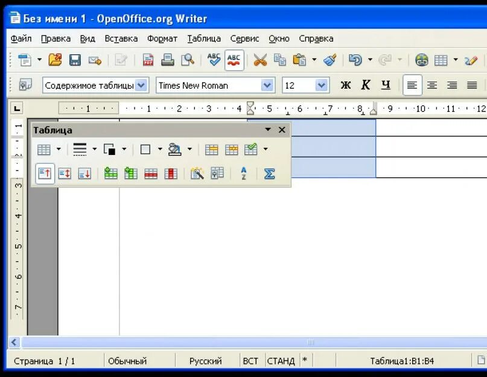Open the Вид menu
The height and width of the screenshot is (377, 487).
(x=88, y=39)
